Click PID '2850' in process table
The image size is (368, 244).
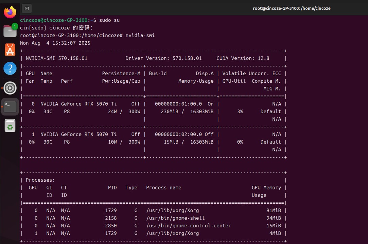(x=111, y=226)
